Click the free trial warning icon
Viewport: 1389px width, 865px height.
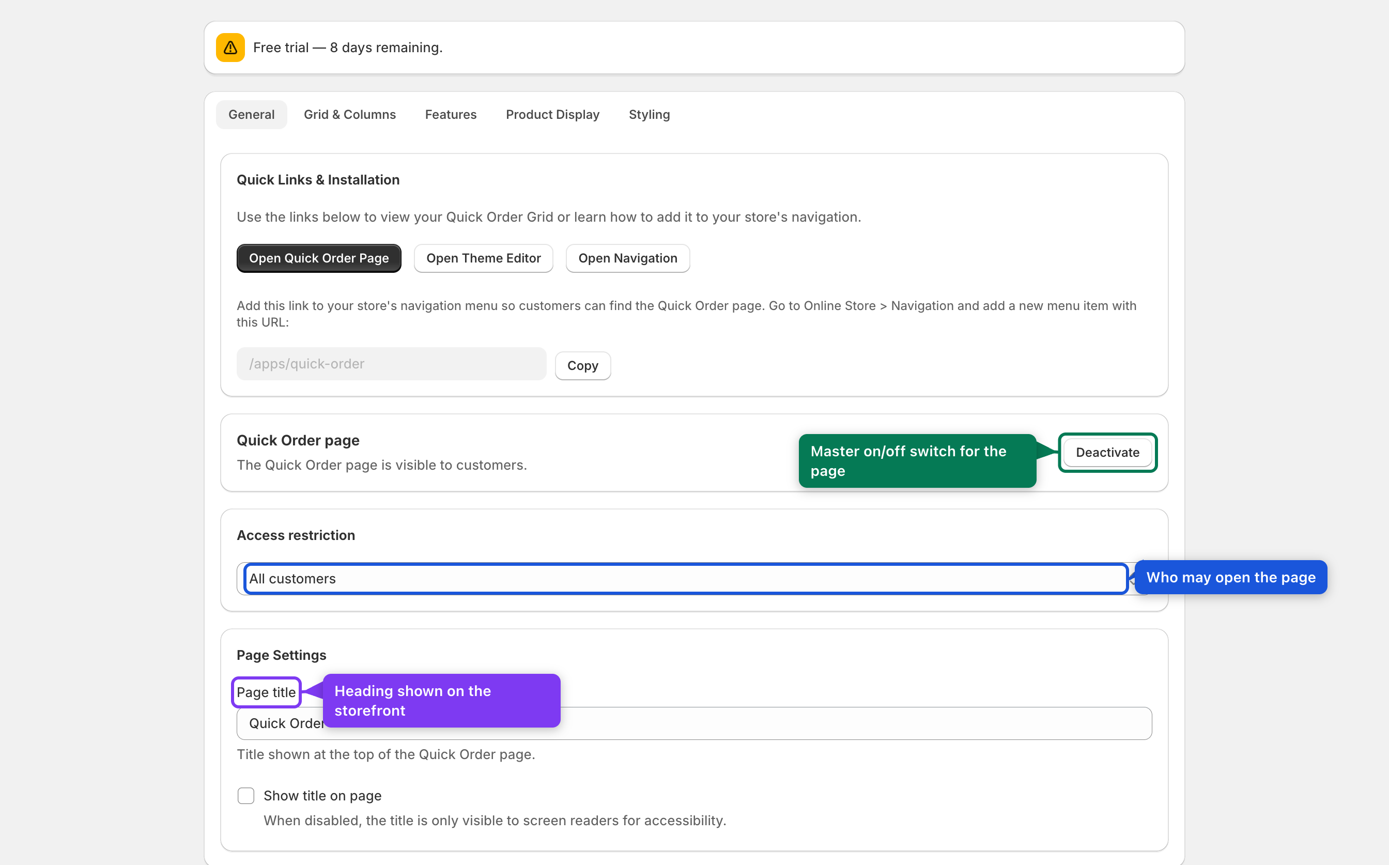[230, 48]
